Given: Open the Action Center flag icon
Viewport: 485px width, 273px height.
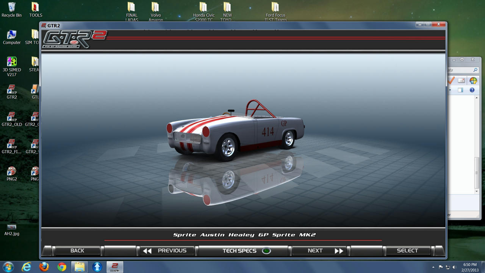Looking at the screenshot, I should [x=441, y=267].
